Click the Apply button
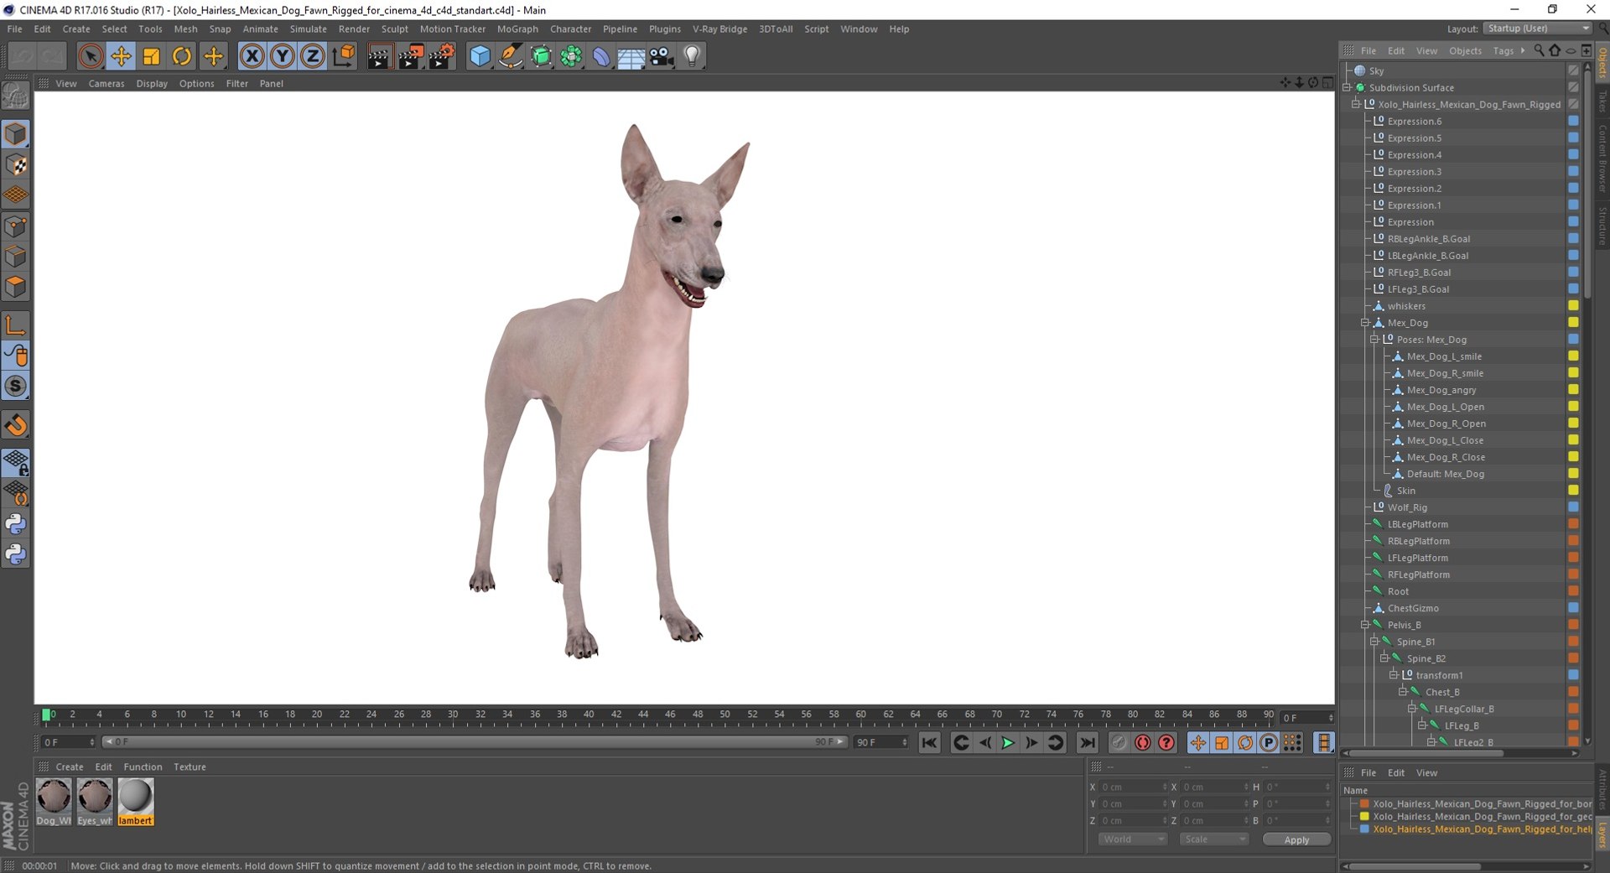The image size is (1610, 873). (1296, 839)
